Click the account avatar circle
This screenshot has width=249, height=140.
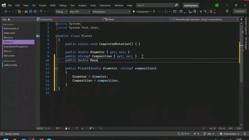(217, 5)
